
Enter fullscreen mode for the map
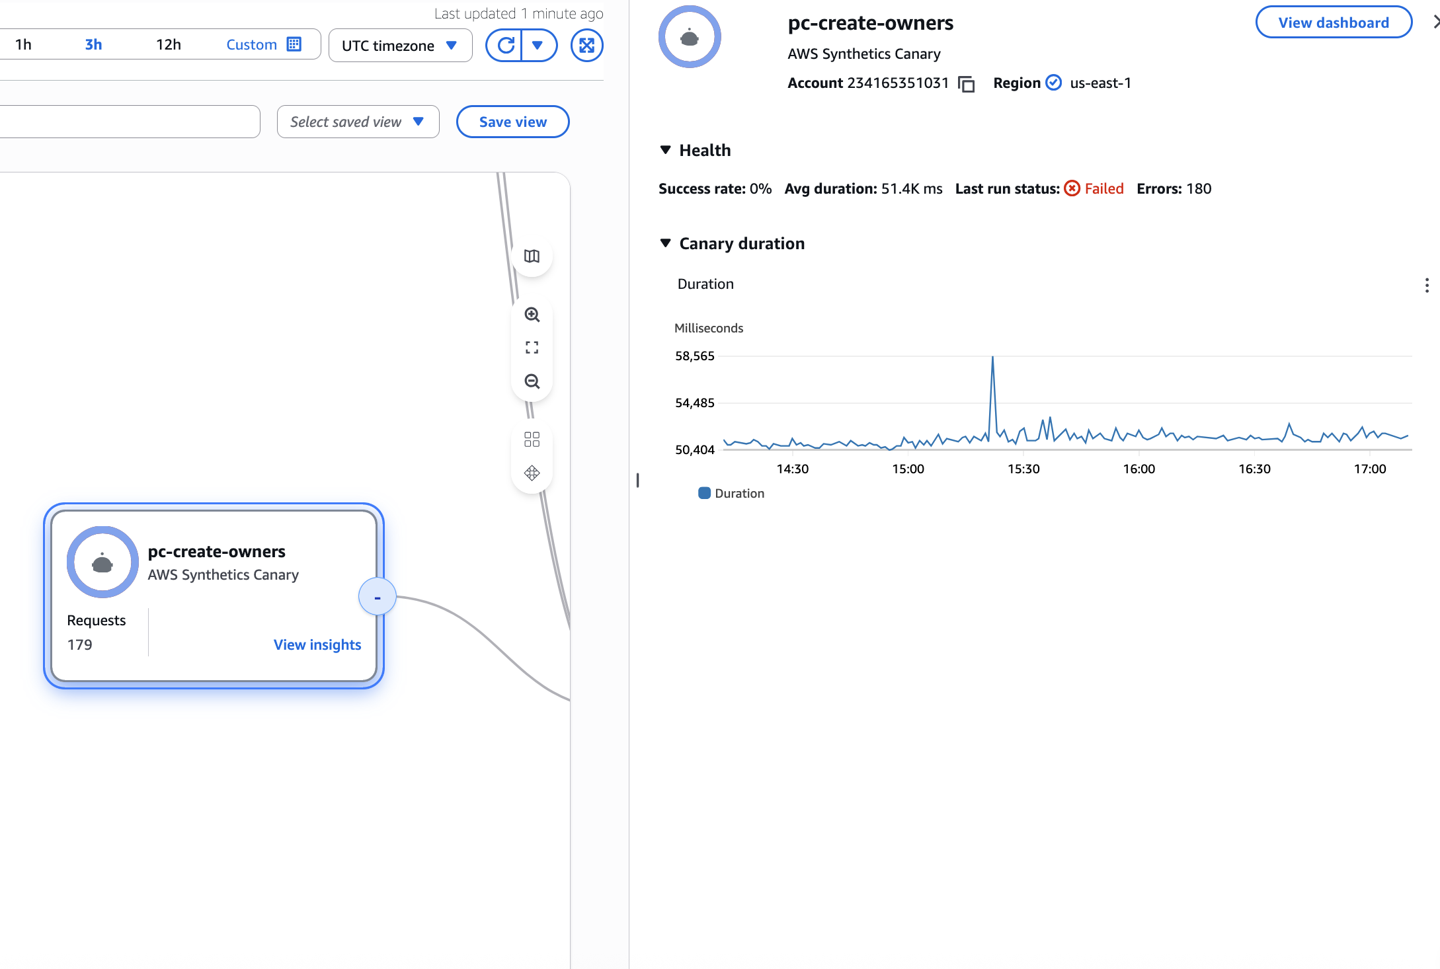[586, 45]
